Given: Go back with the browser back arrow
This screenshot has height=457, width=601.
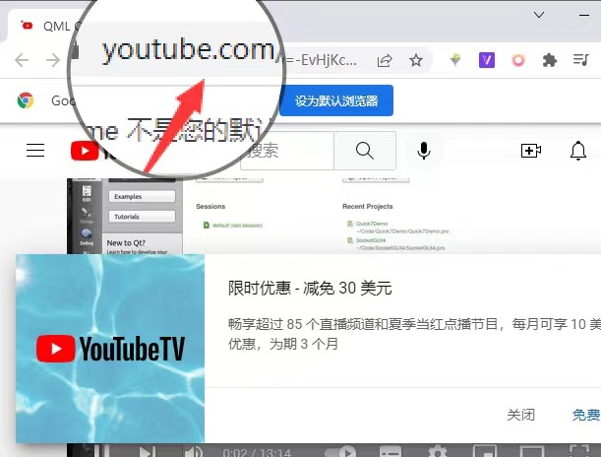Looking at the screenshot, I should [x=22, y=60].
